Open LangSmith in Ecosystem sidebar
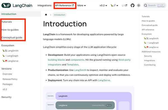The image size is (168, 110). pyautogui.click(x=11, y=51)
